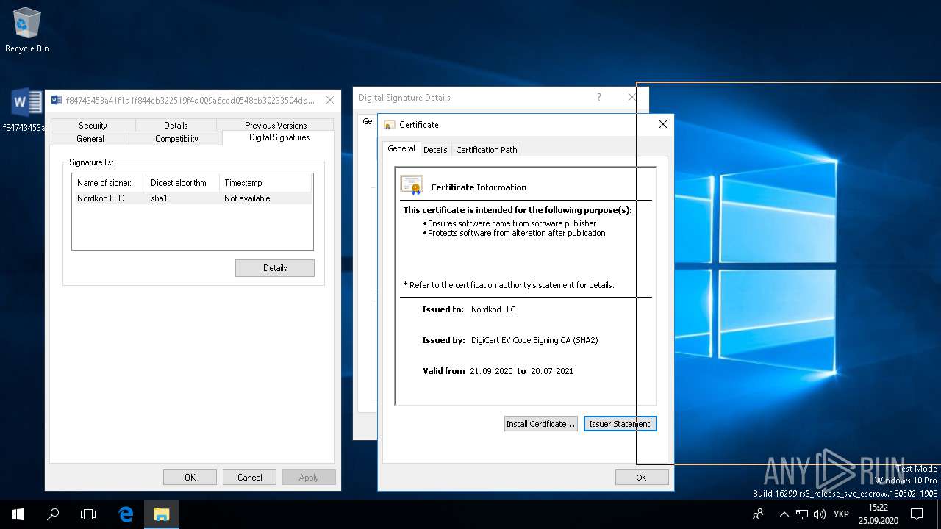Viewport: 941px width, 529px height.
Task: Click the Word icon in Properties title bar
Action: [57, 101]
